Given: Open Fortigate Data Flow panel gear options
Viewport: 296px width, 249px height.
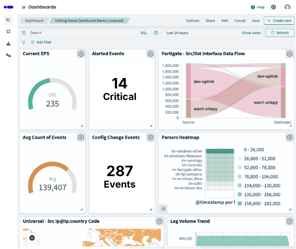Looking at the screenshot, I should click(290, 54).
